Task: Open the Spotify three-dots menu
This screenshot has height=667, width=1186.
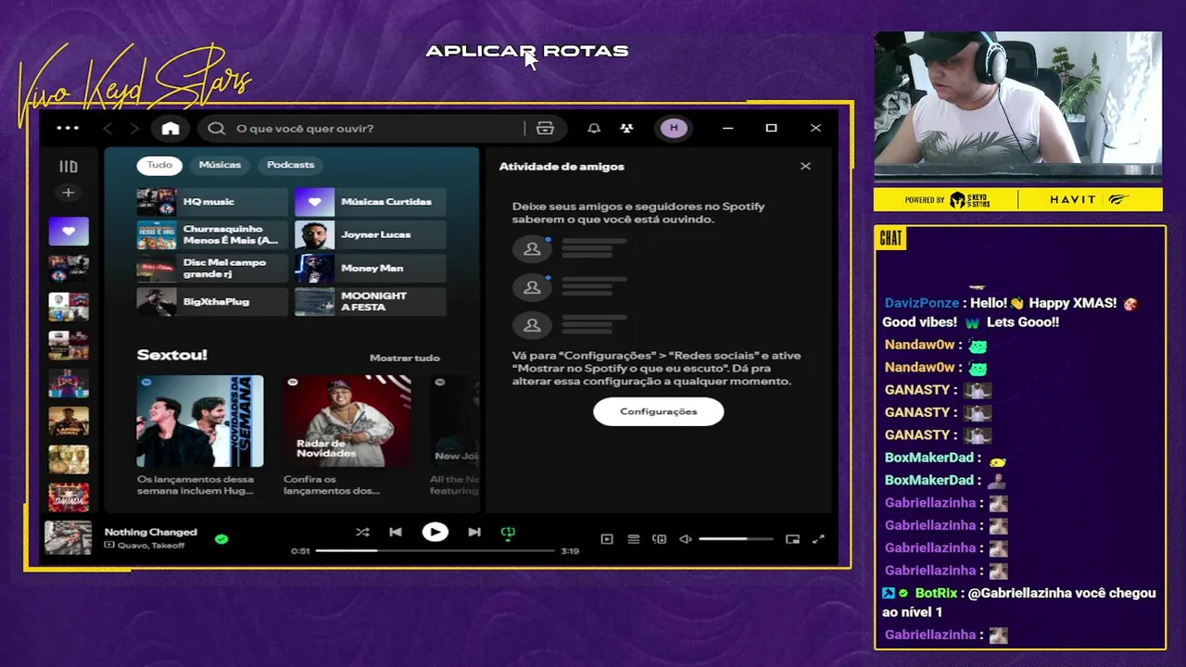Action: click(68, 128)
